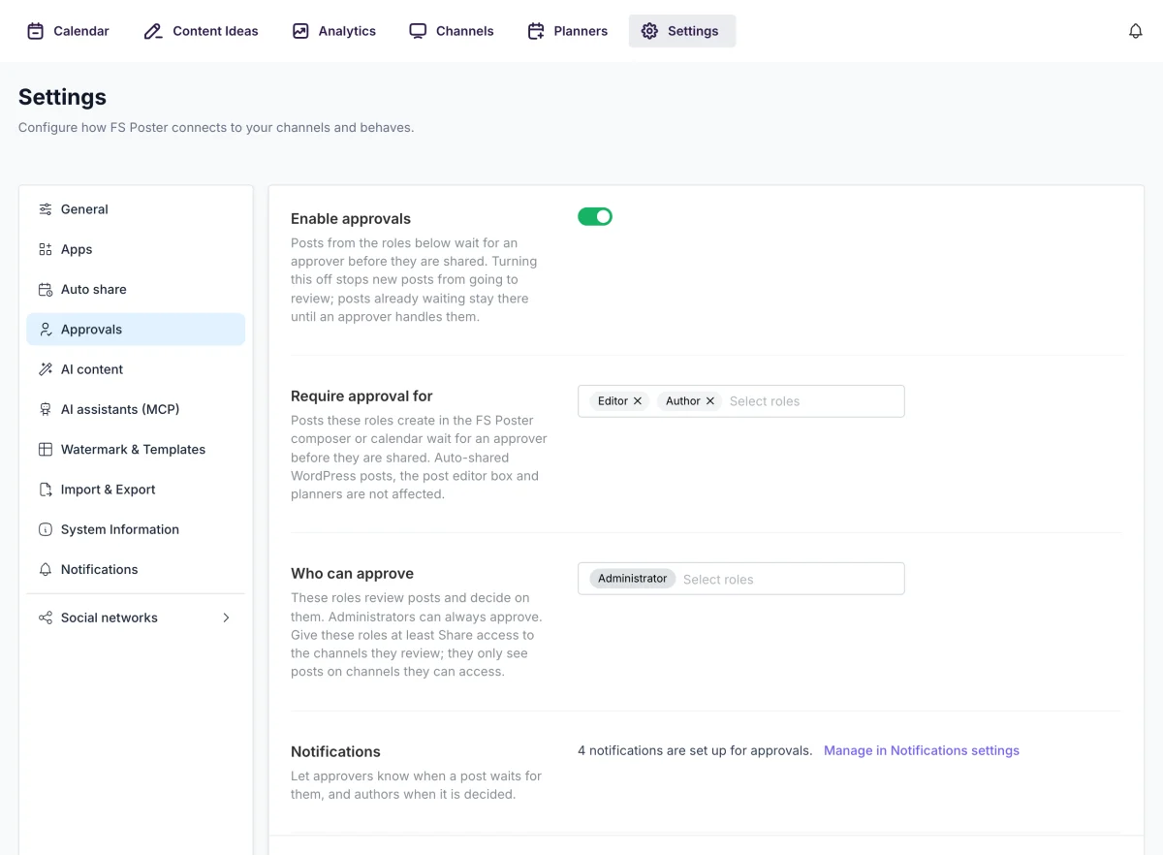
Task: Expand the Social networks chevron
Action: 226,617
